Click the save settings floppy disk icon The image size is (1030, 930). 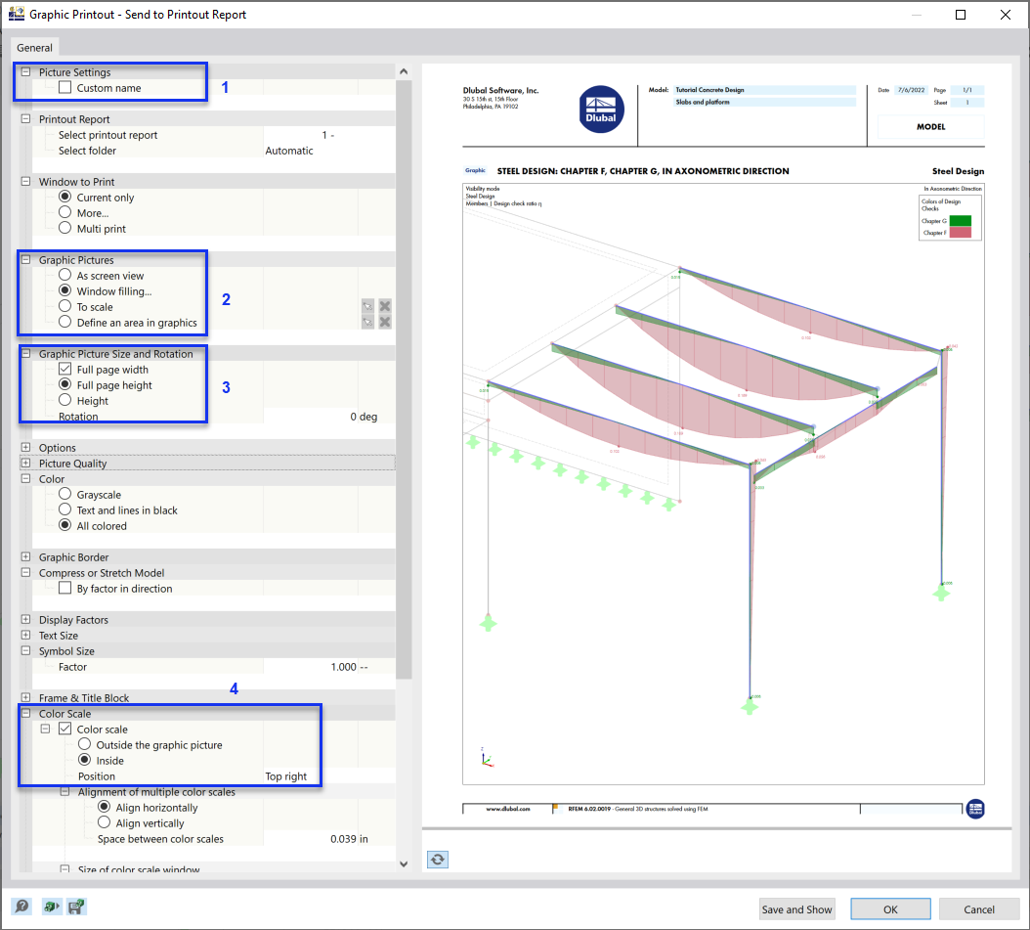(x=76, y=907)
